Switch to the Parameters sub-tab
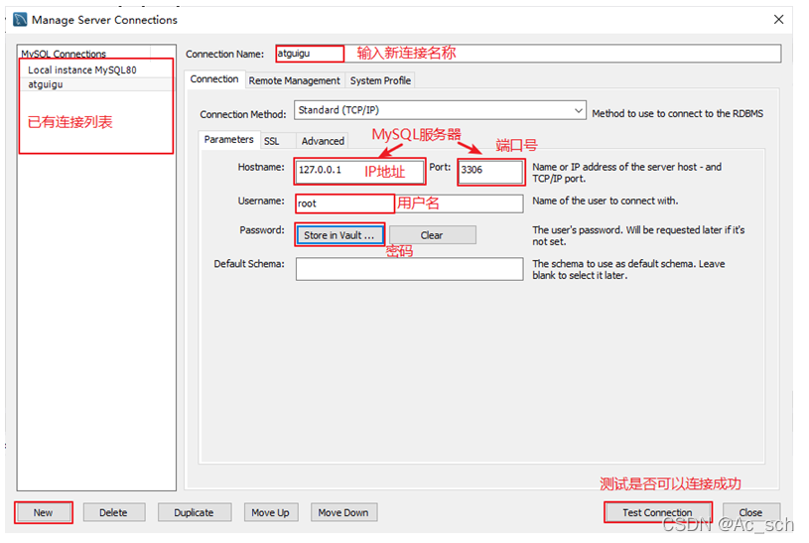The image size is (809, 543). point(228,139)
